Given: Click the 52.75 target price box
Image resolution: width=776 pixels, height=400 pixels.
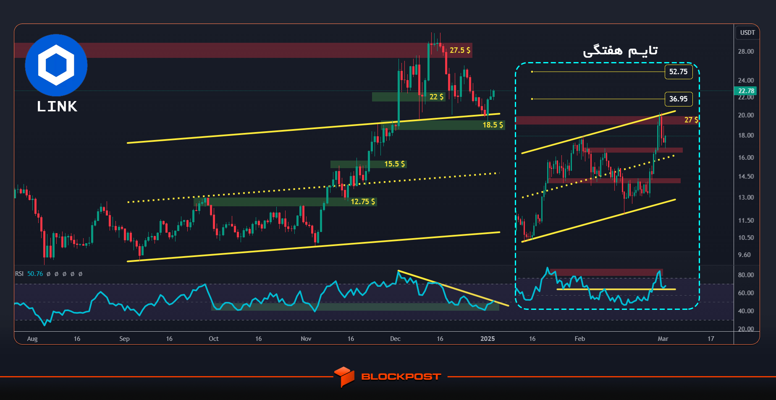Looking at the screenshot, I should [x=678, y=72].
